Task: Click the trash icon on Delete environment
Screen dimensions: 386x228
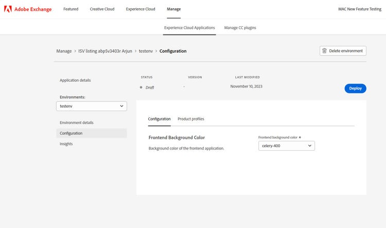Action: tap(324, 51)
